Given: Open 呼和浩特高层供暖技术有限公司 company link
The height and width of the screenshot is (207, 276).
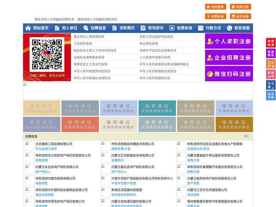Looking at the screenshot, I should (133, 144).
